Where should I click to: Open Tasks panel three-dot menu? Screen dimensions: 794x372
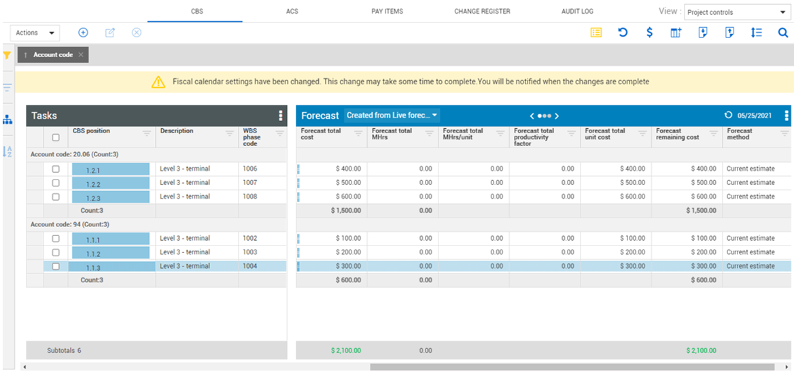[281, 116]
